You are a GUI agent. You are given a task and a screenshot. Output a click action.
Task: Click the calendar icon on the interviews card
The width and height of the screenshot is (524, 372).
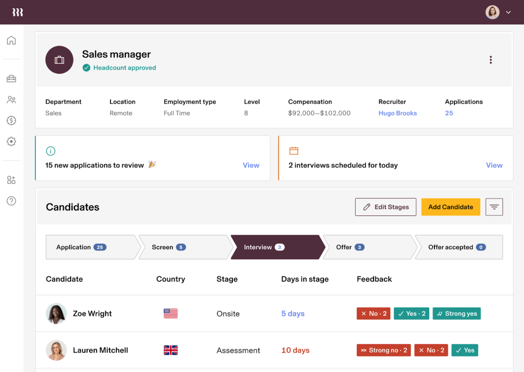294,150
